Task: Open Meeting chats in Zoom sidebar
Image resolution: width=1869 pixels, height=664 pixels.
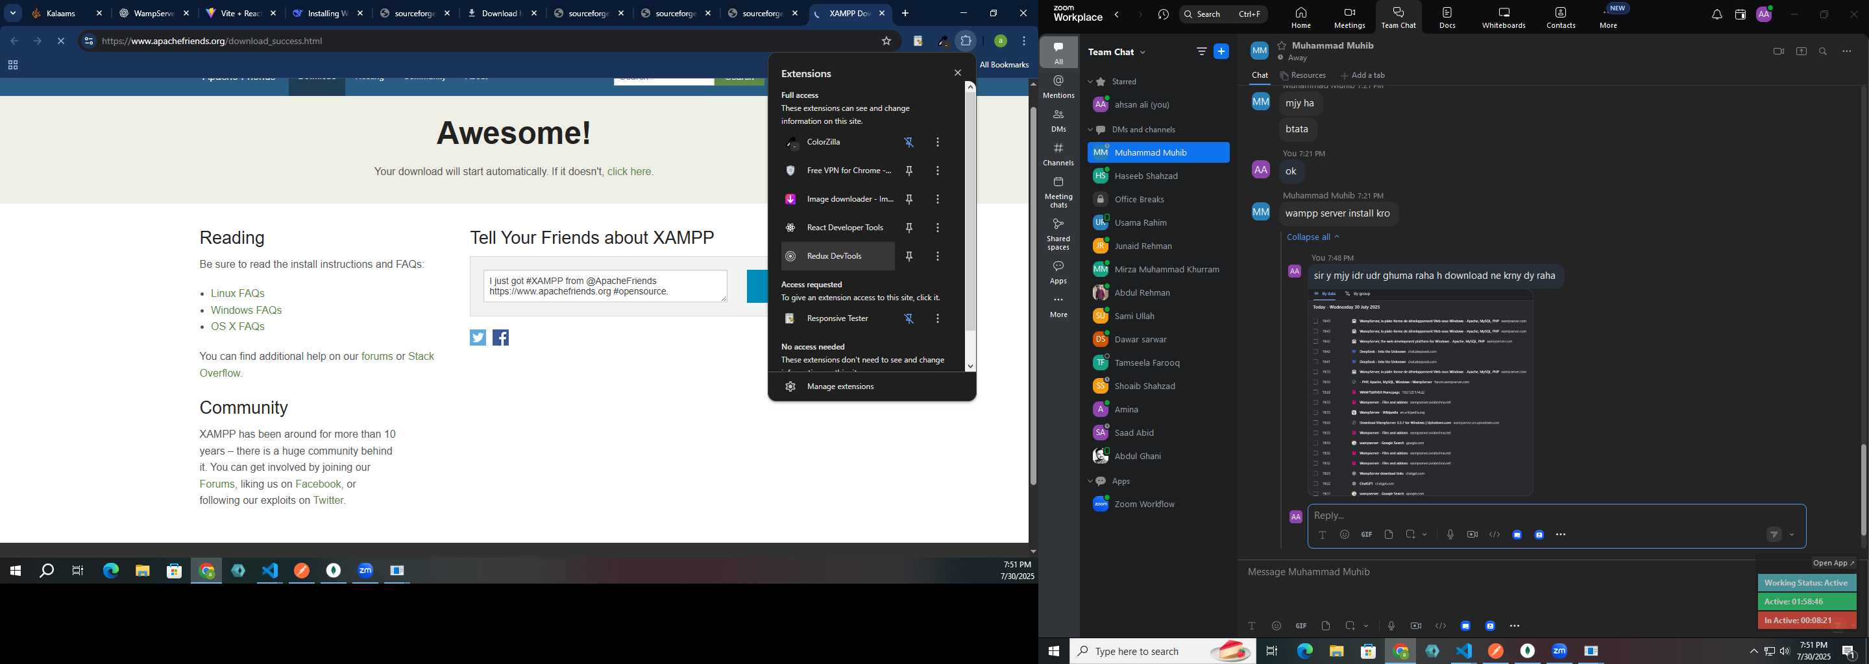Action: click(x=1058, y=192)
